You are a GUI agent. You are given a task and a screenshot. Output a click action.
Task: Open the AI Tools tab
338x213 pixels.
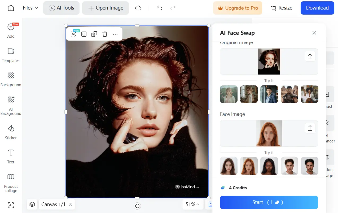tap(62, 8)
